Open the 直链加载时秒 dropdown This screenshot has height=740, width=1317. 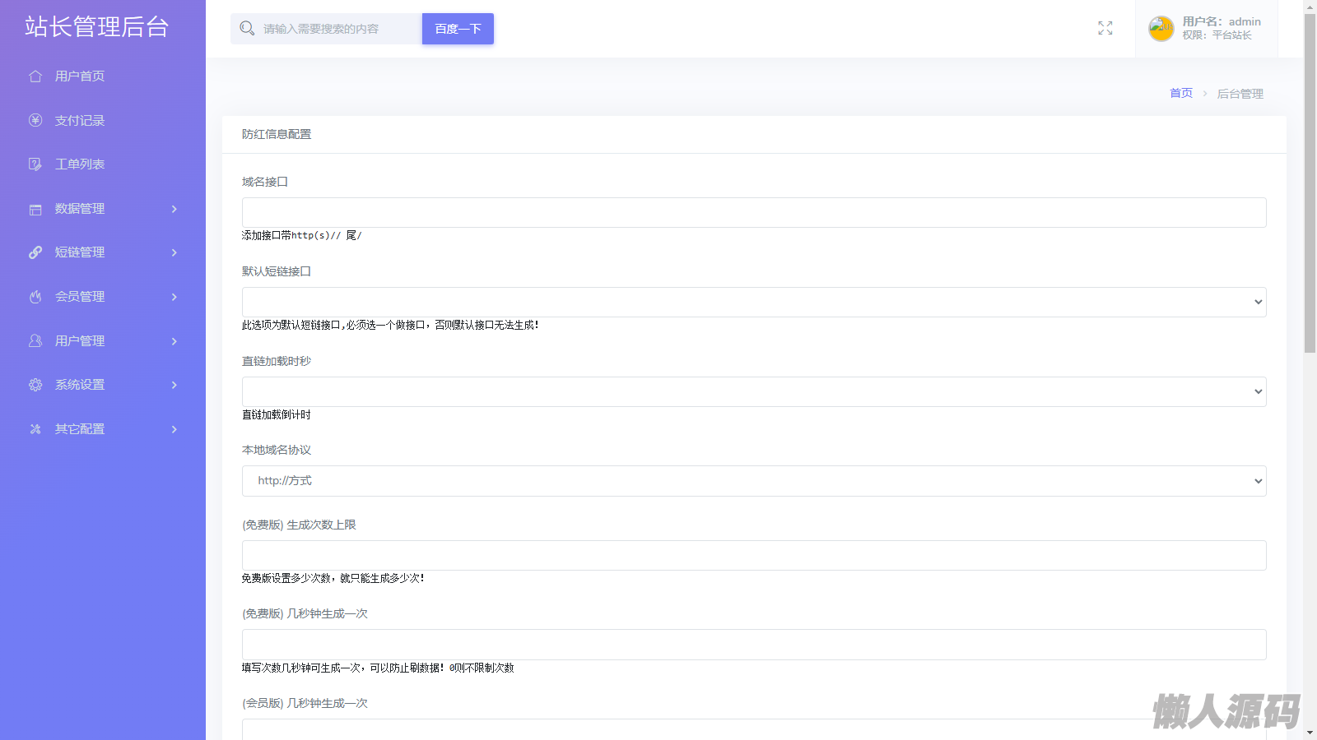pos(754,391)
